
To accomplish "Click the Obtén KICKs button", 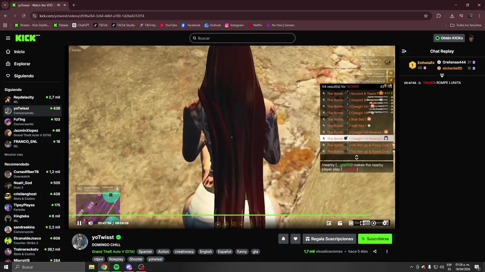I will pyautogui.click(x=449, y=38).
